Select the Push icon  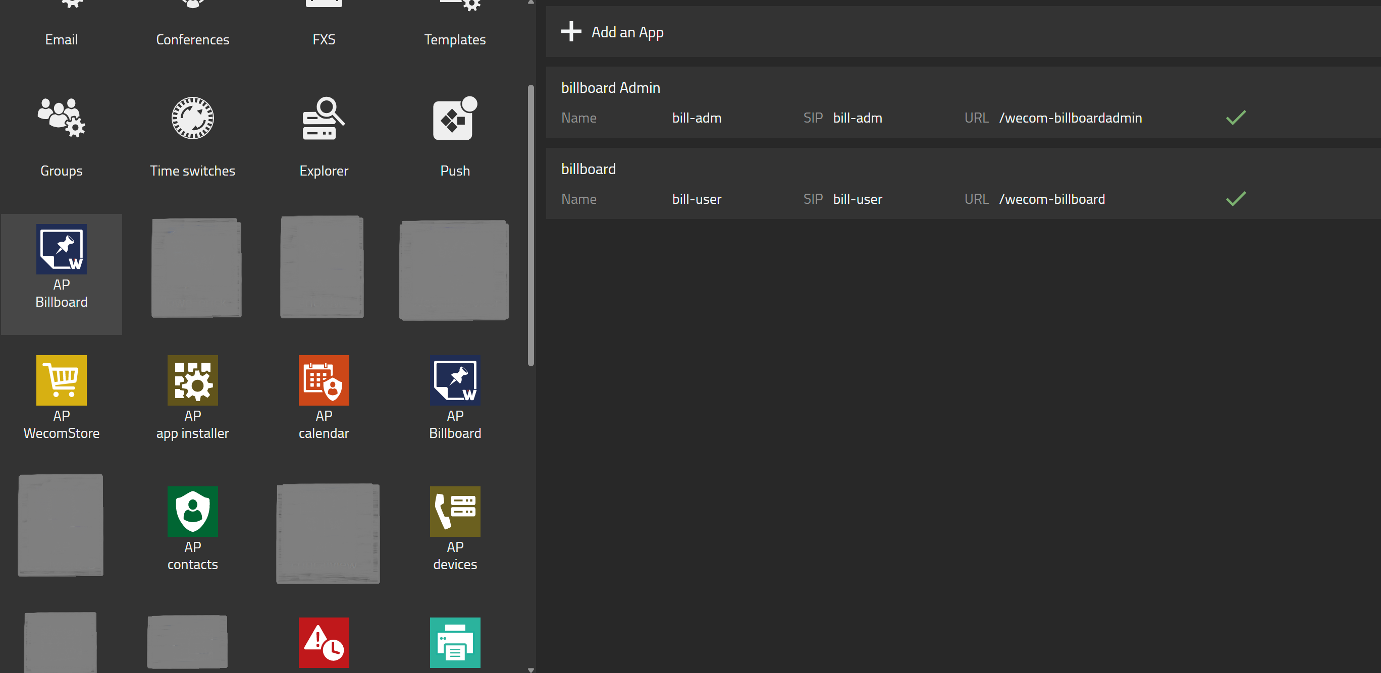point(455,118)
